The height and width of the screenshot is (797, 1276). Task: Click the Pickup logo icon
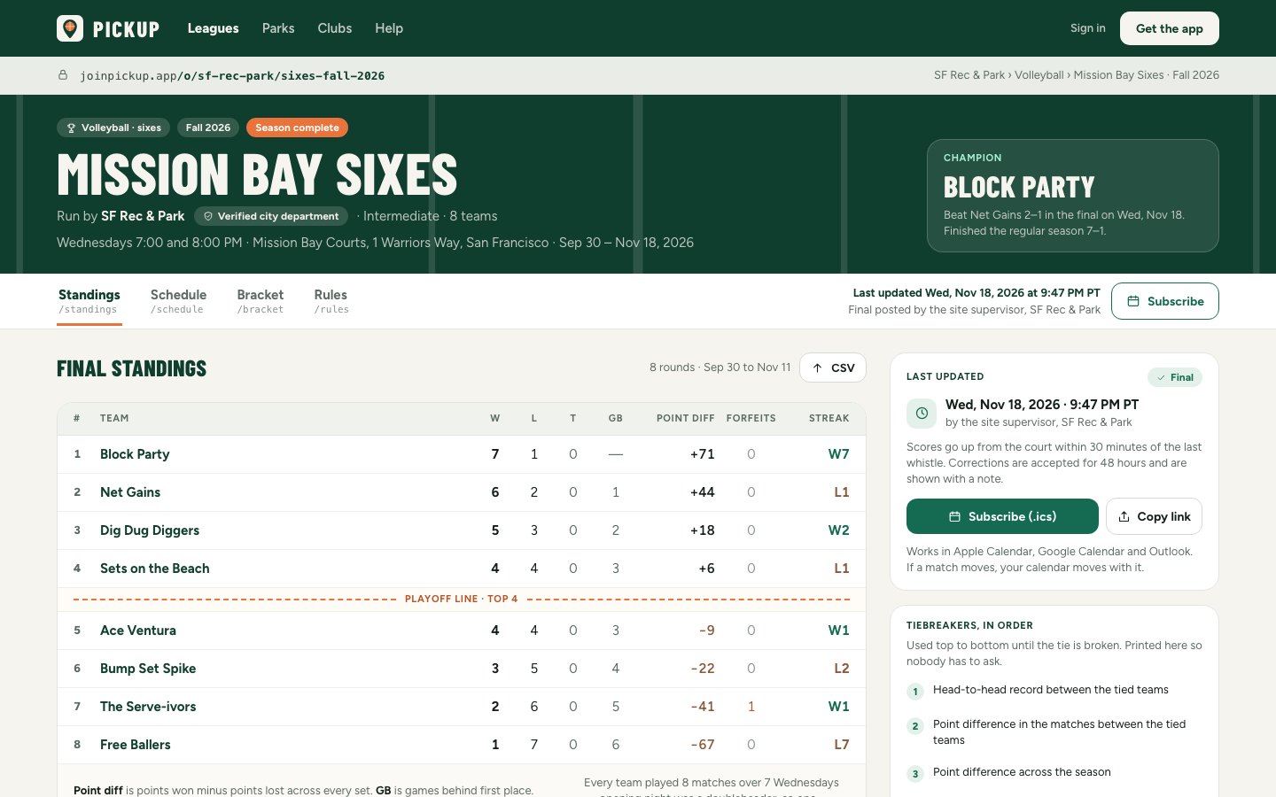point(70,28)
